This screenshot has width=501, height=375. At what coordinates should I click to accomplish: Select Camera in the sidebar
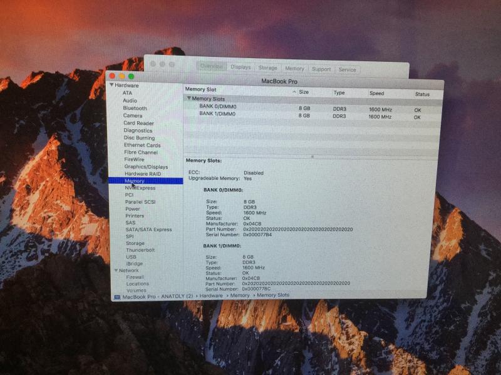click(x=133, y=116)
